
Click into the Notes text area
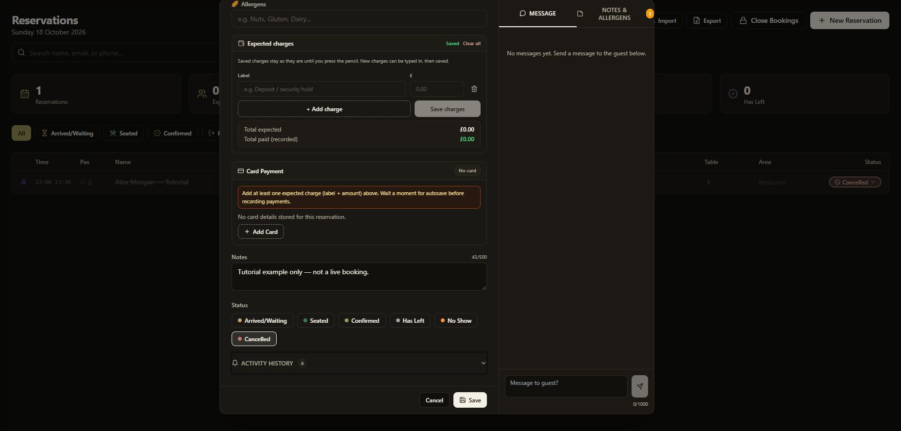coord(359,277)
